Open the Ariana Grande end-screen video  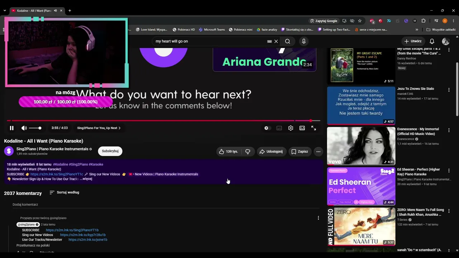264,59
